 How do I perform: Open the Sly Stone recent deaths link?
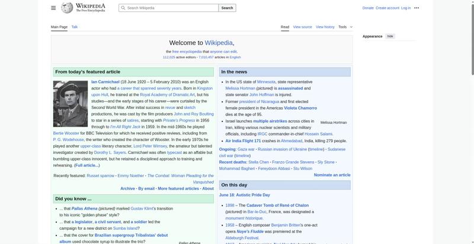326,162
